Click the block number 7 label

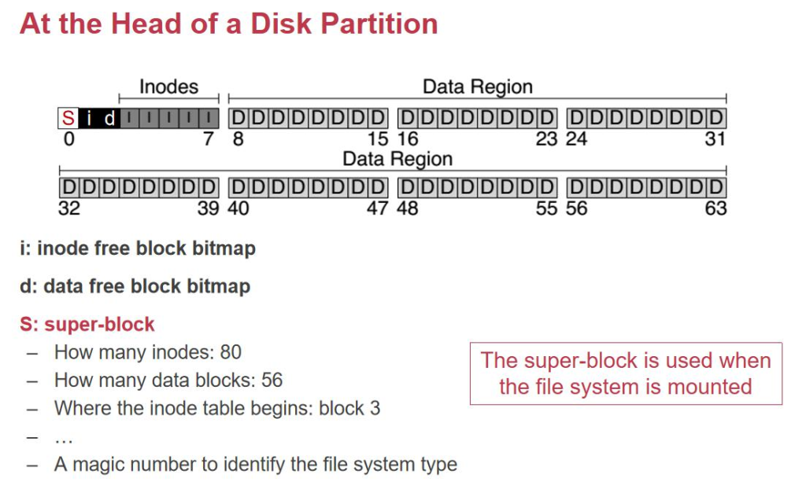(x=209, y=140)
